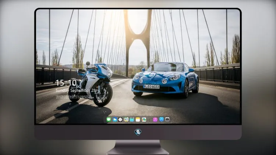Click the monitor stand below the screen
The width and height of the screenshot is (276, 155).
[x=138, y=147]
